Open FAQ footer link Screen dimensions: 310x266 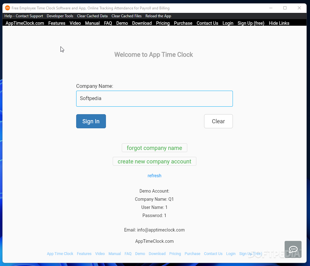coord(128,254)
